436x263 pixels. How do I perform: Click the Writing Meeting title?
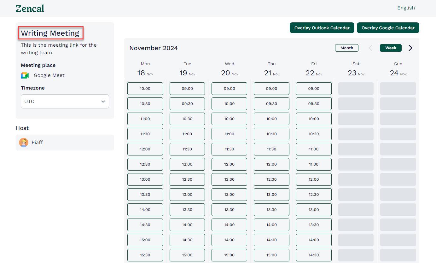tap(50, 33)
